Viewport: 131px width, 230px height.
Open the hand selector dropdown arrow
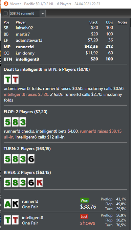[43, 14]
